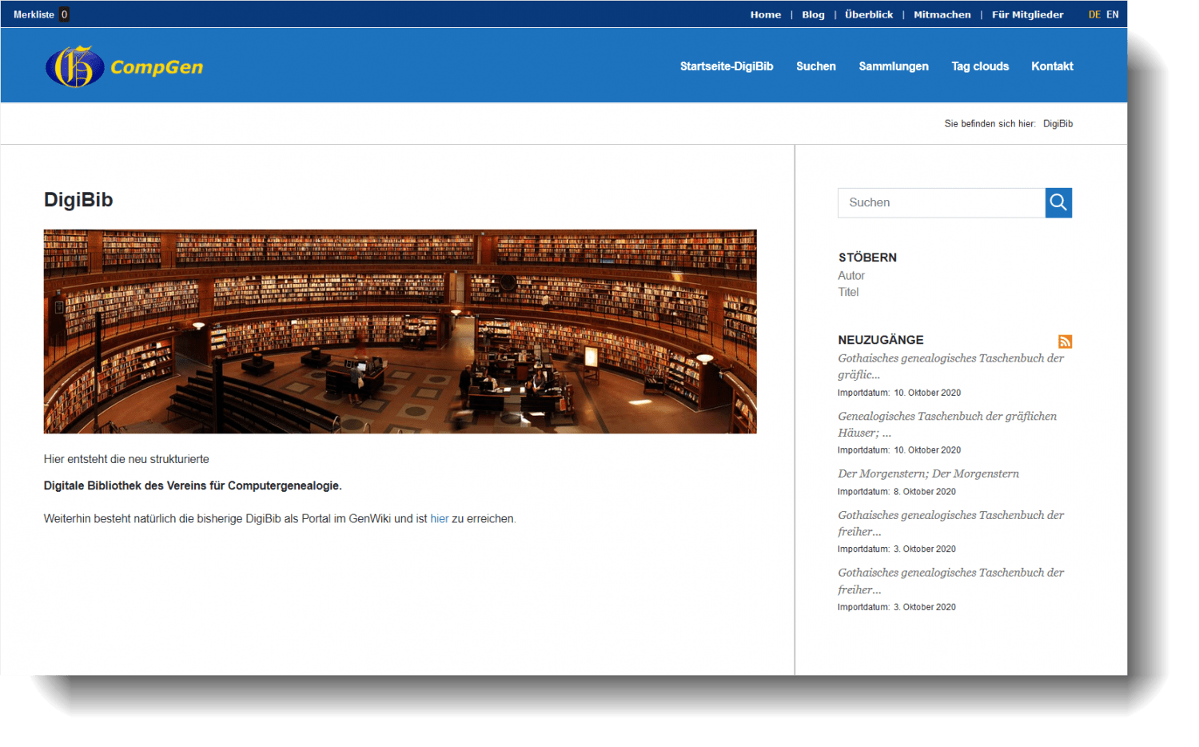Click the blue search magnifier icon
The height and width of the screenshot is (747, 1199).
pyautogui.click(x=1058, y=202)
